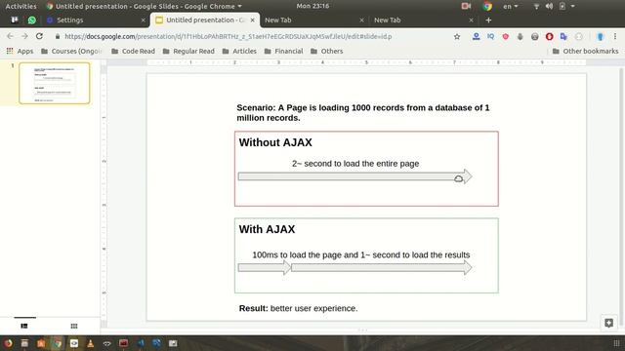Open the Chrome three-dot menu
Image resolution: width=625 pixels, height=351 pixels.
615,37
